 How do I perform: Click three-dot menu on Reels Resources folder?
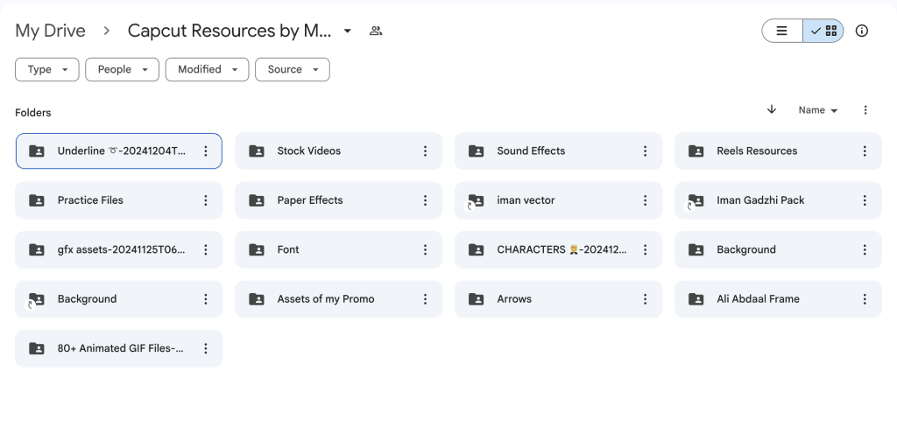point(865,151)
